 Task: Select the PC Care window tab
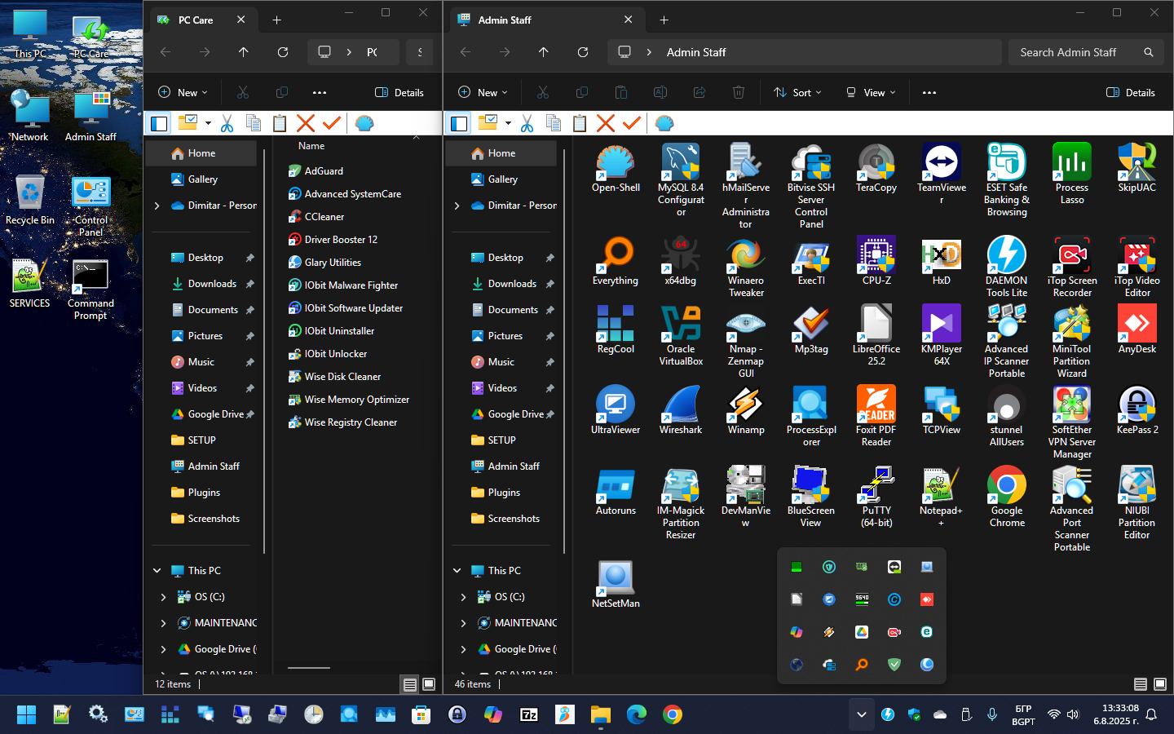[205, 20]
